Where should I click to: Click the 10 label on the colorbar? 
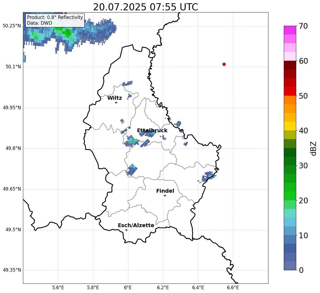303,235
